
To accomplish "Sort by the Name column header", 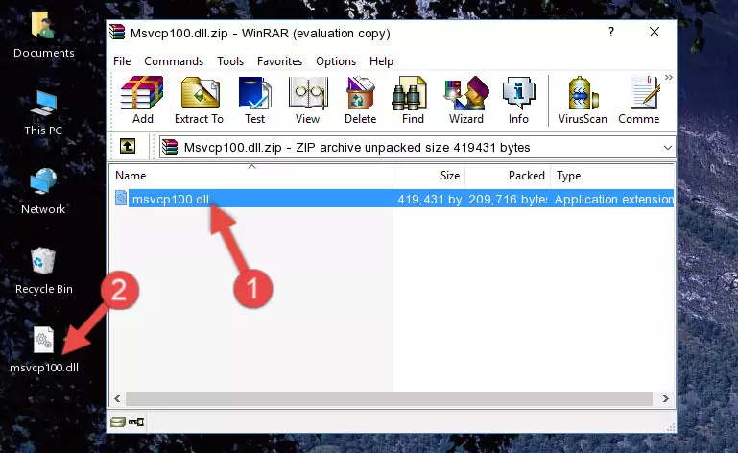I will tap(251, 176).
